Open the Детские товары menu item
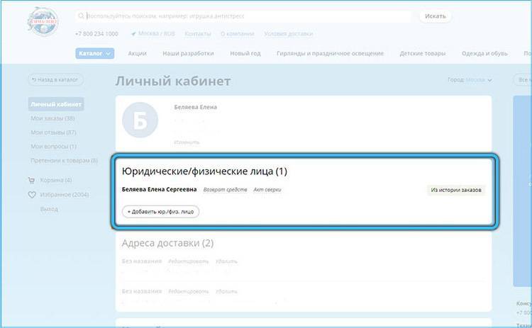This screenshot has height=328, width=532. [423, 53]
